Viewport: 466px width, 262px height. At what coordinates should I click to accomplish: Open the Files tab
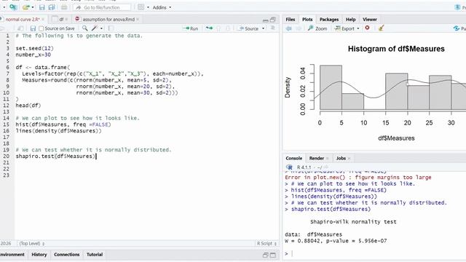(291, 20)
